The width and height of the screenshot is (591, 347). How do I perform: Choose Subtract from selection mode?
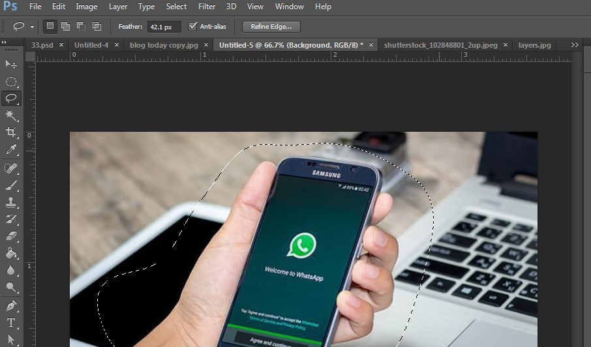point(81,26)
